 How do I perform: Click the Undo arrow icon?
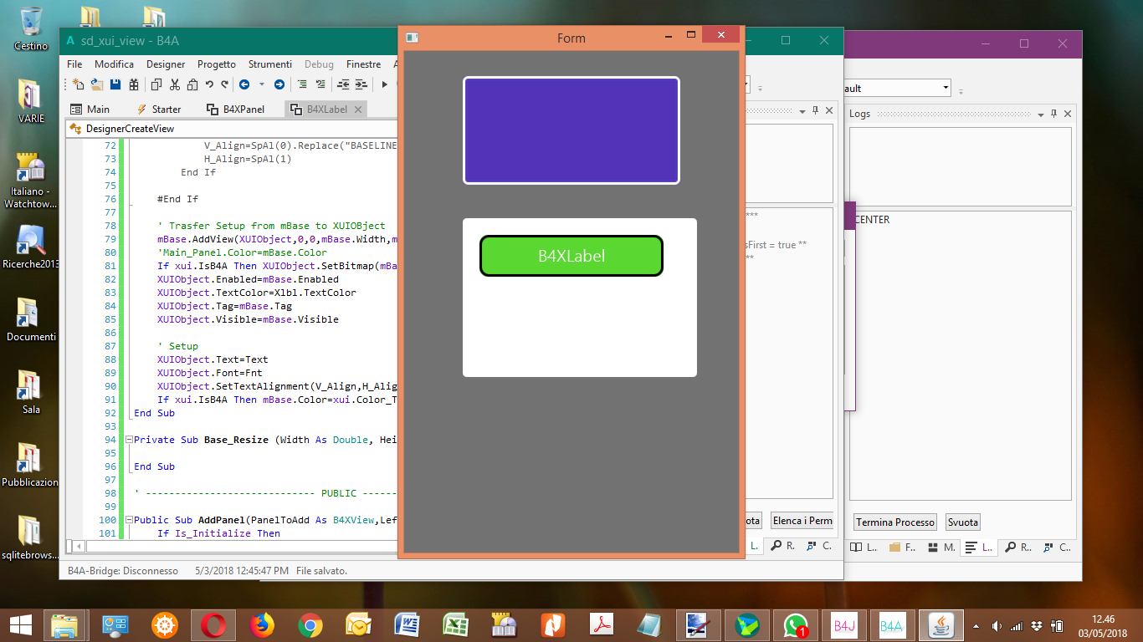tap(210, 84)
